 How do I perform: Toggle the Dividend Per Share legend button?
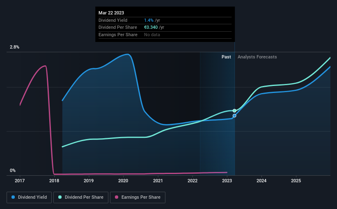coord(81,197)
